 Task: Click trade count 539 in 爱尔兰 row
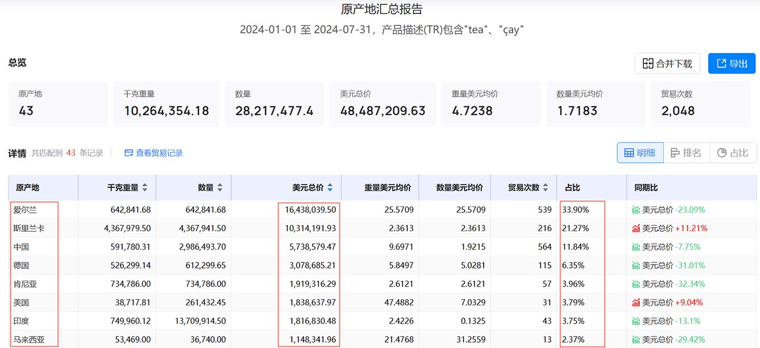pos(545,210)
